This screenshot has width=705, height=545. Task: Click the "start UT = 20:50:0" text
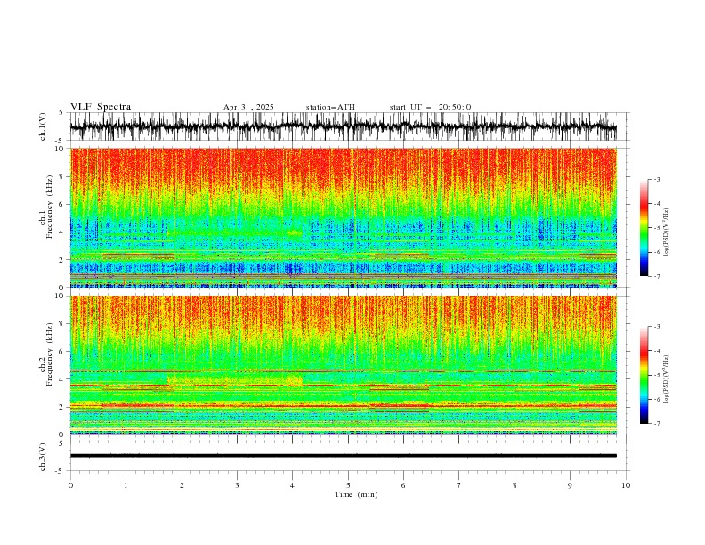click(430, 107)
